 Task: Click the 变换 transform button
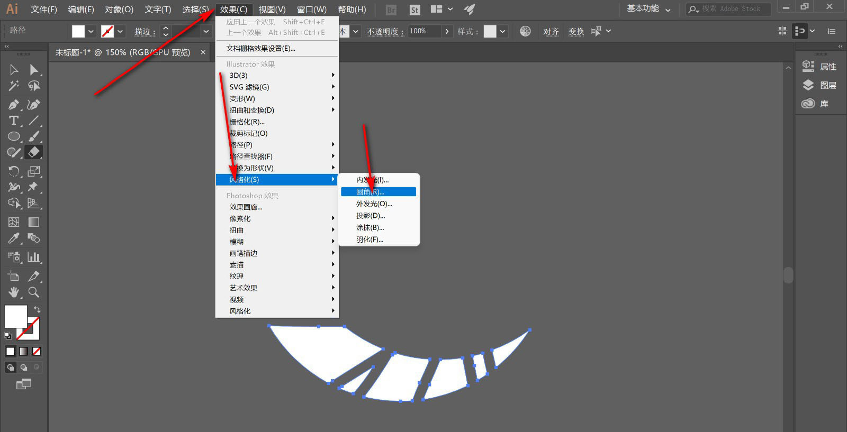tap(576, 32)
